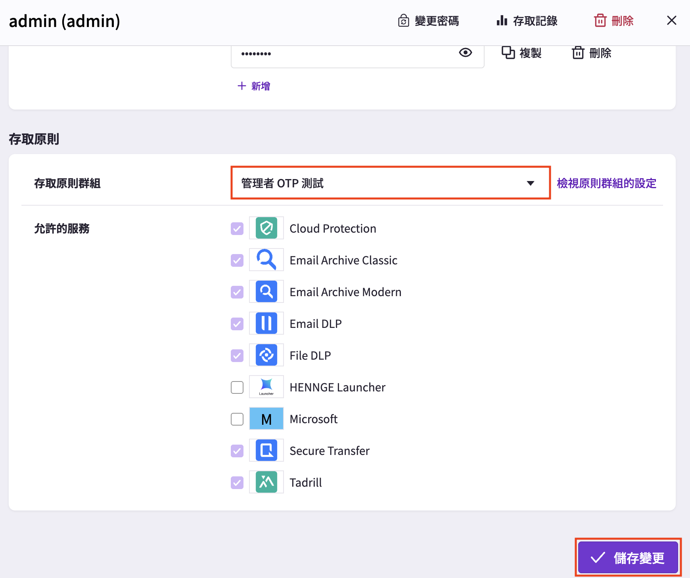
Task: Show password with the eye icon
Action: coord(466,52)
